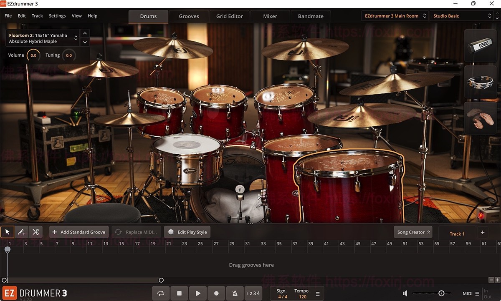Enable the 1234 count-in toggle
Screen dimensions: 501x301
point(253,293)
